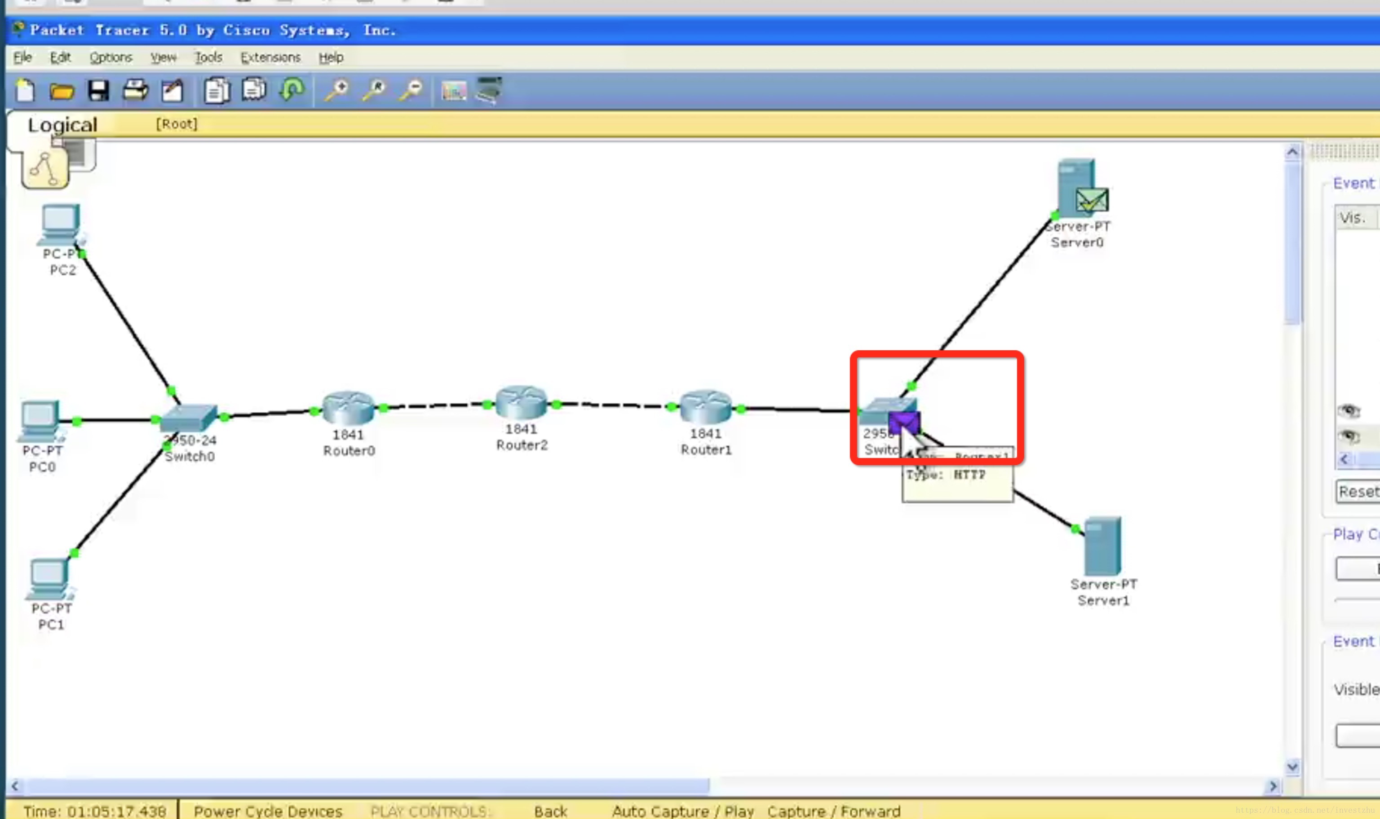Viewport: 1380px width, 819px height.
Task: Select the PC2 computer device
Action: 60,224
